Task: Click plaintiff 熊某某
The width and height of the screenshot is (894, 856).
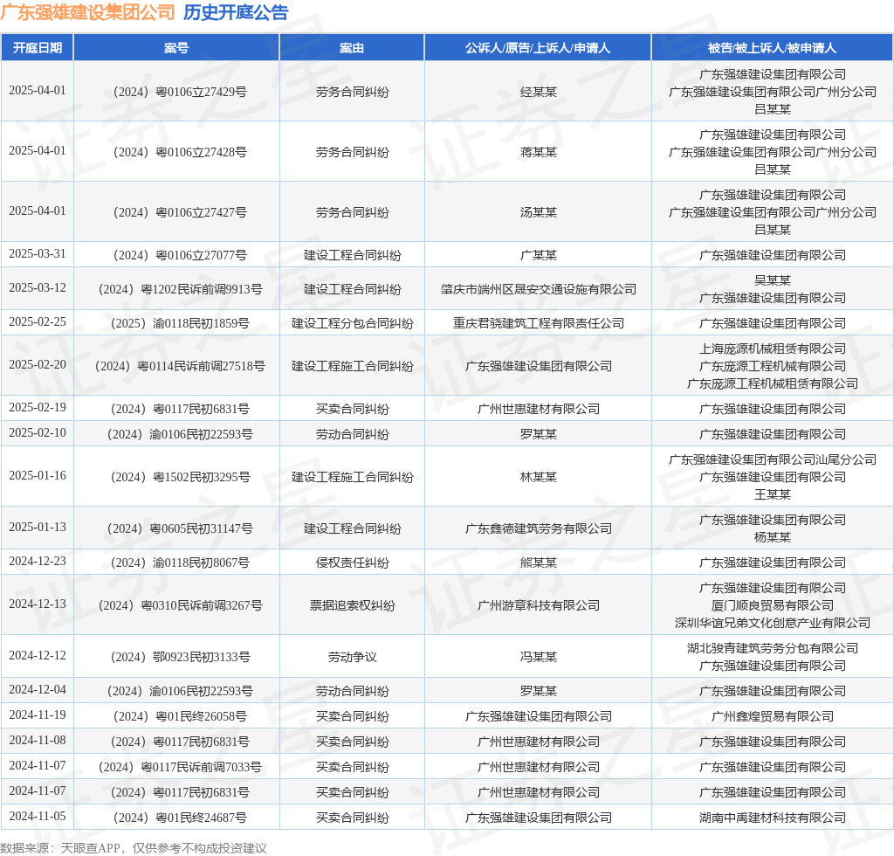Action: (538, 563)
